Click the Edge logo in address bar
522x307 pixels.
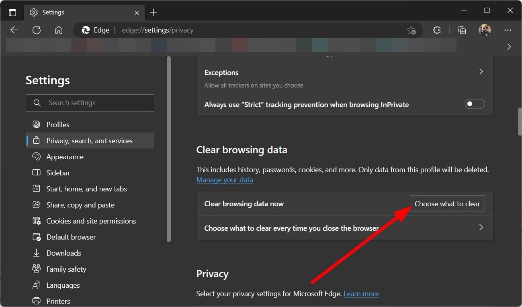[x=85, y=30]
